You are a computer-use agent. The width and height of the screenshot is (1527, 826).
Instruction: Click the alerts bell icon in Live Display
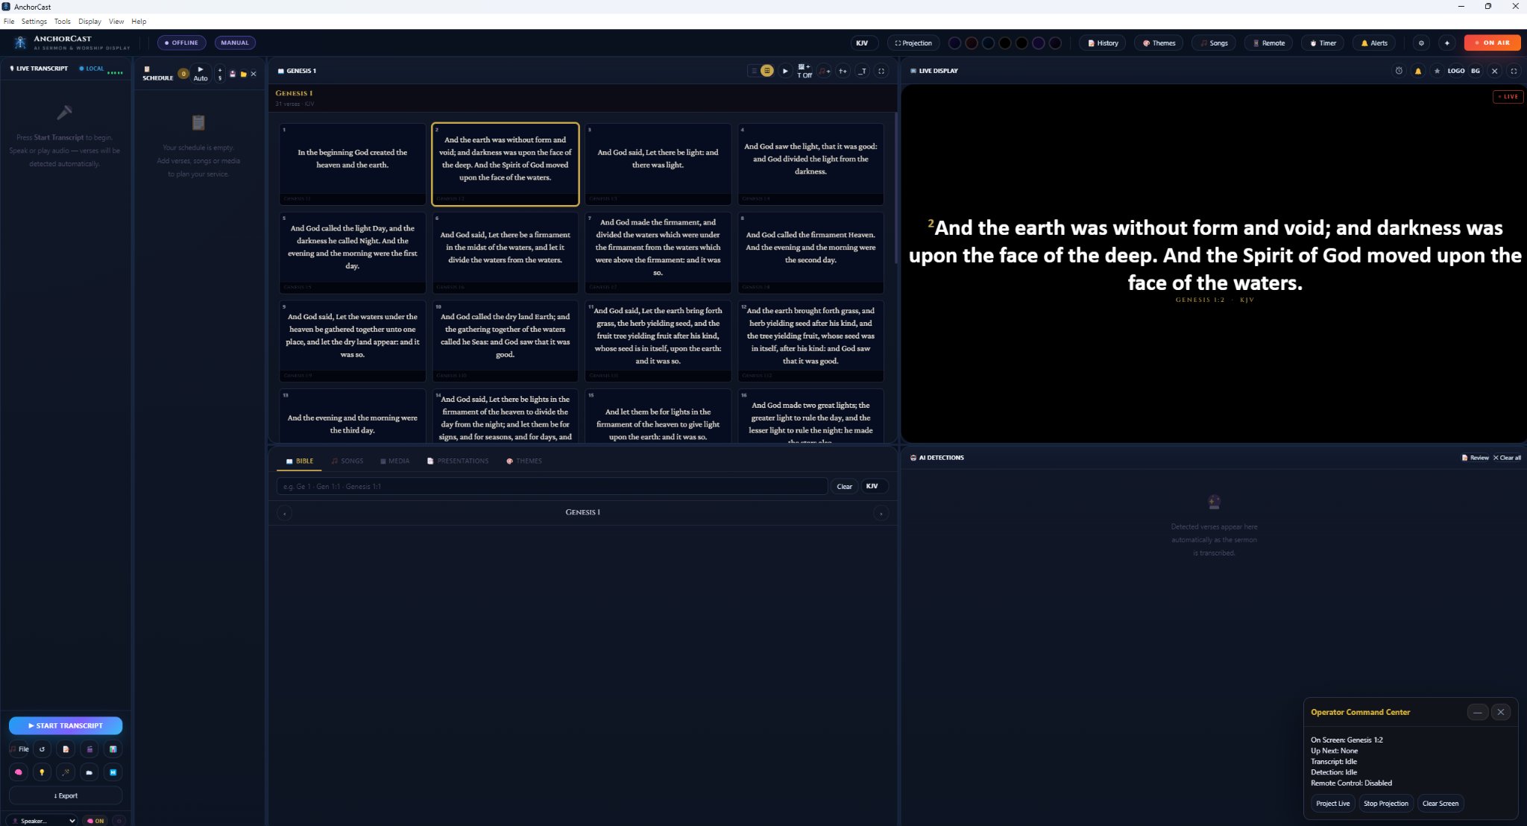pyautogui.click(x=1417, y=71)
